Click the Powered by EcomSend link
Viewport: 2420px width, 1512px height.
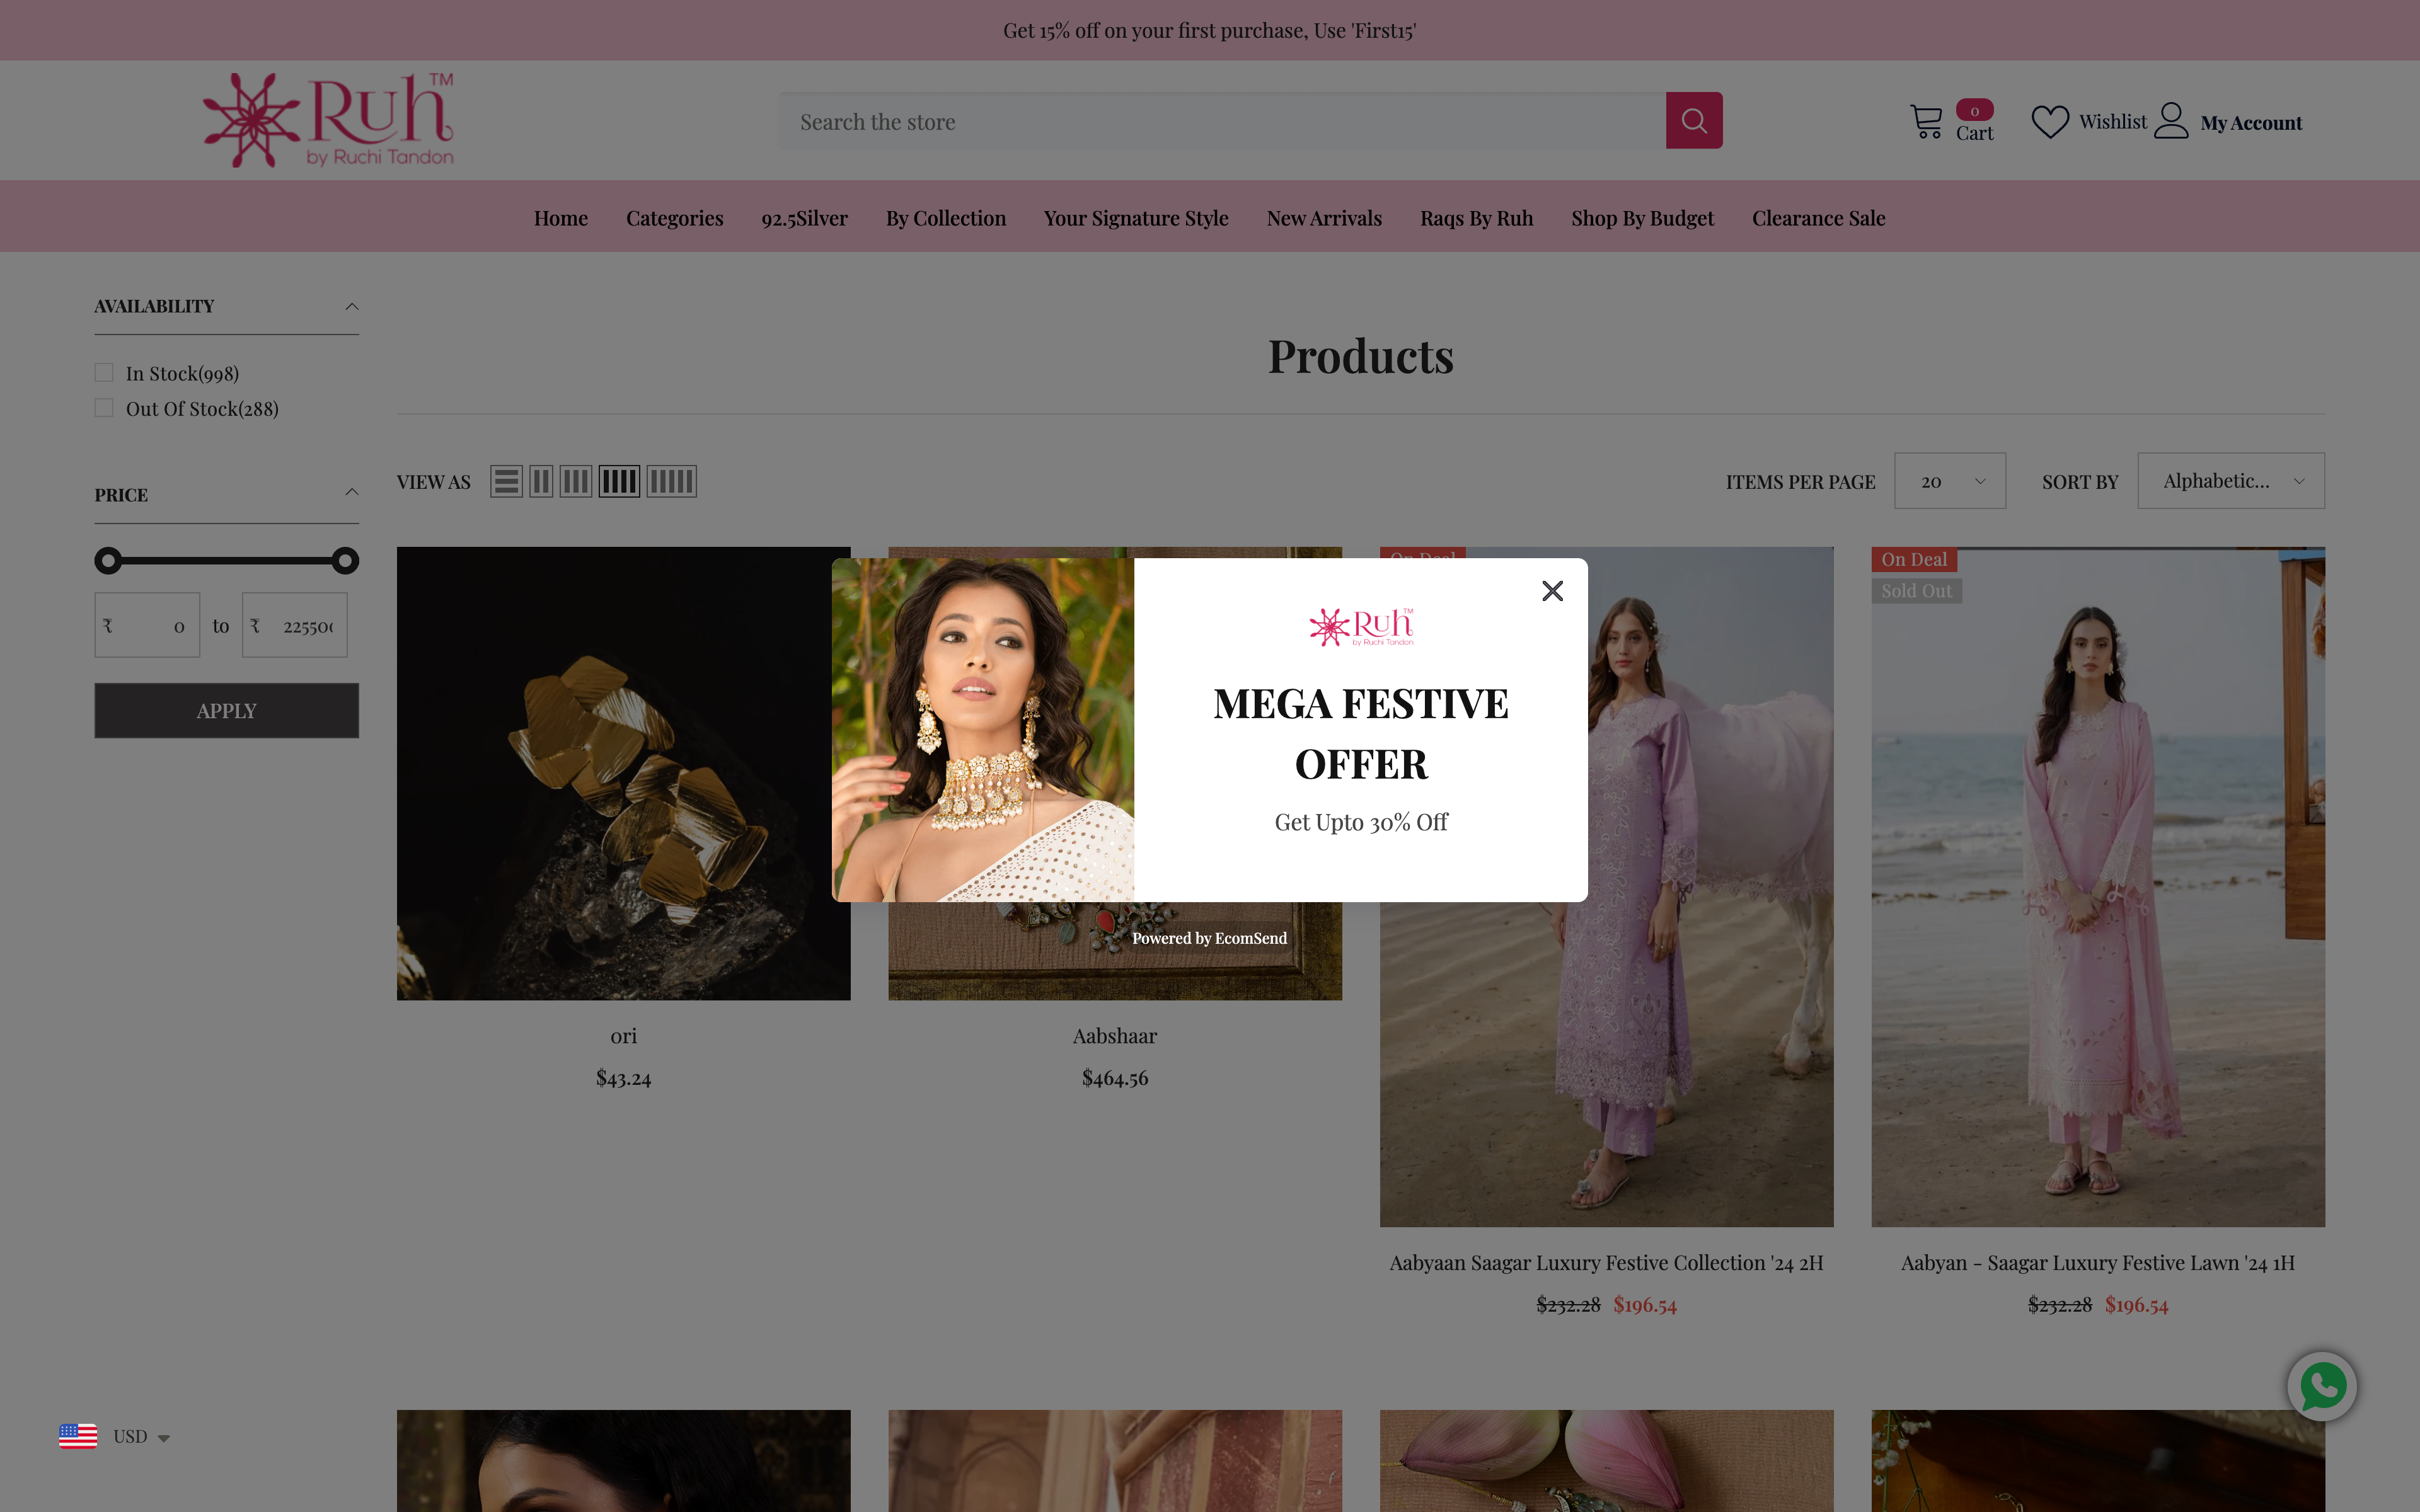(x=1209, y=938)
